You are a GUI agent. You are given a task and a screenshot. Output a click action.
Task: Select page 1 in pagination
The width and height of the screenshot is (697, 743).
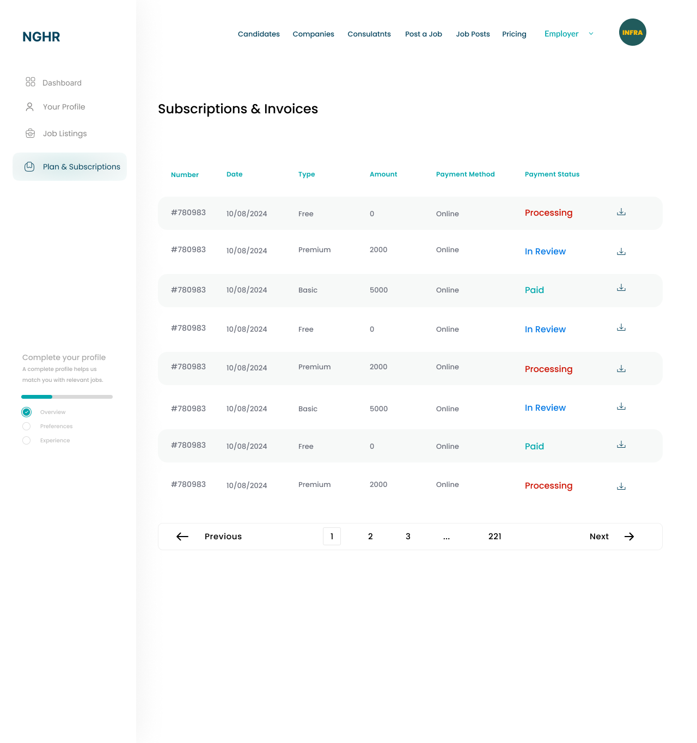click(x=332, y=537)
